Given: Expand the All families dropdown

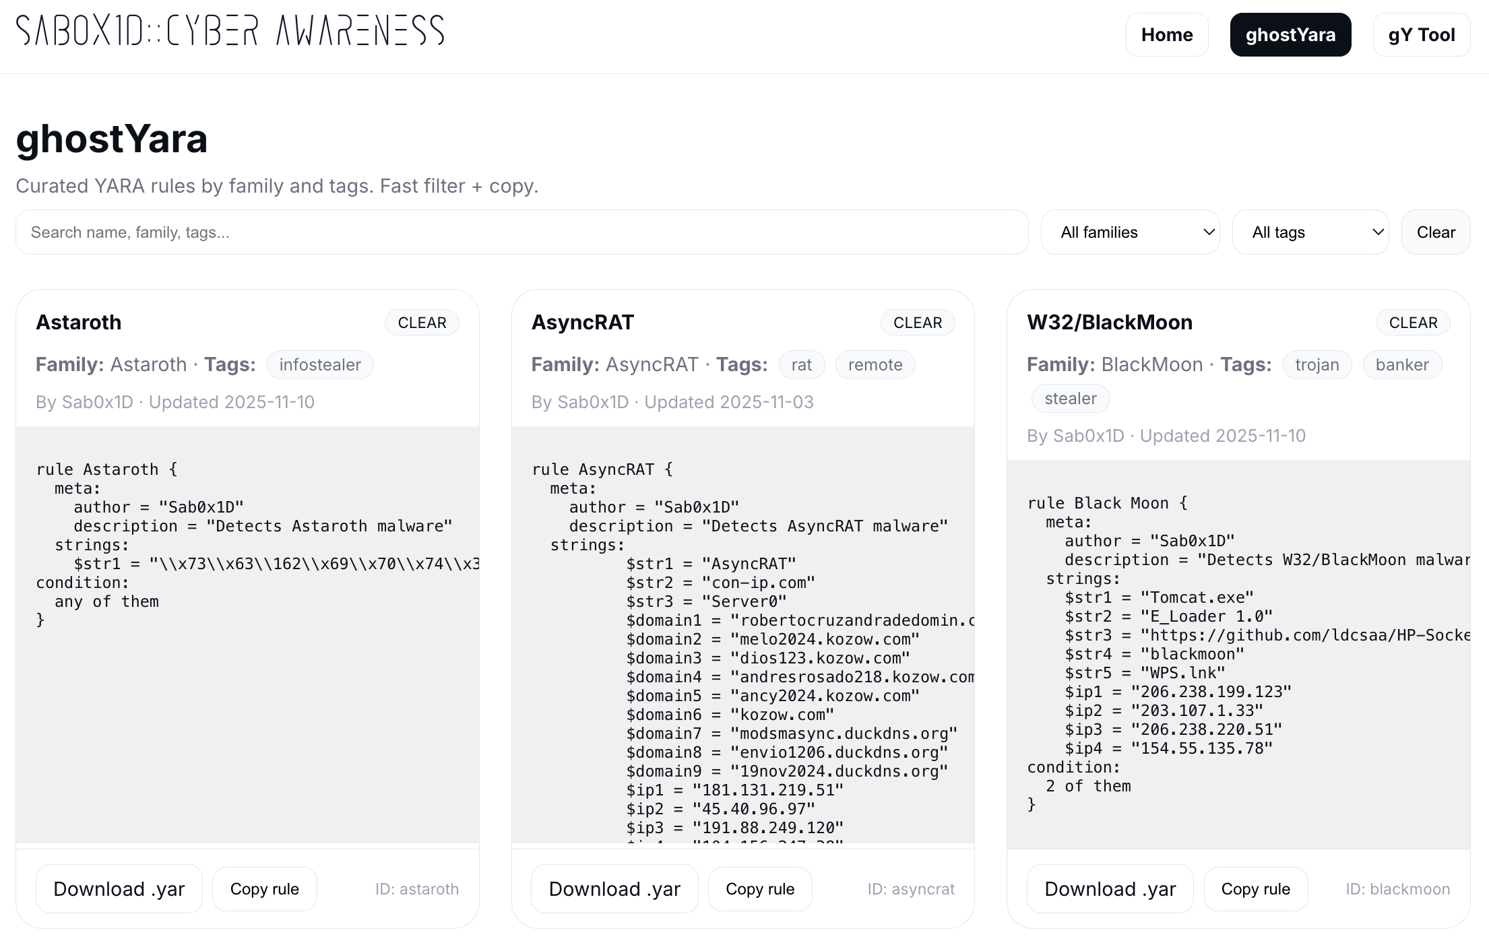Looking at the screenshot, I should click(1130, 232).
